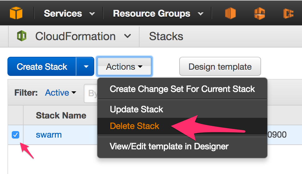The width and height of the screenshot is (302, 174).
Task: Select View/Edit template in Designer
Action: [x=182, y=146]
